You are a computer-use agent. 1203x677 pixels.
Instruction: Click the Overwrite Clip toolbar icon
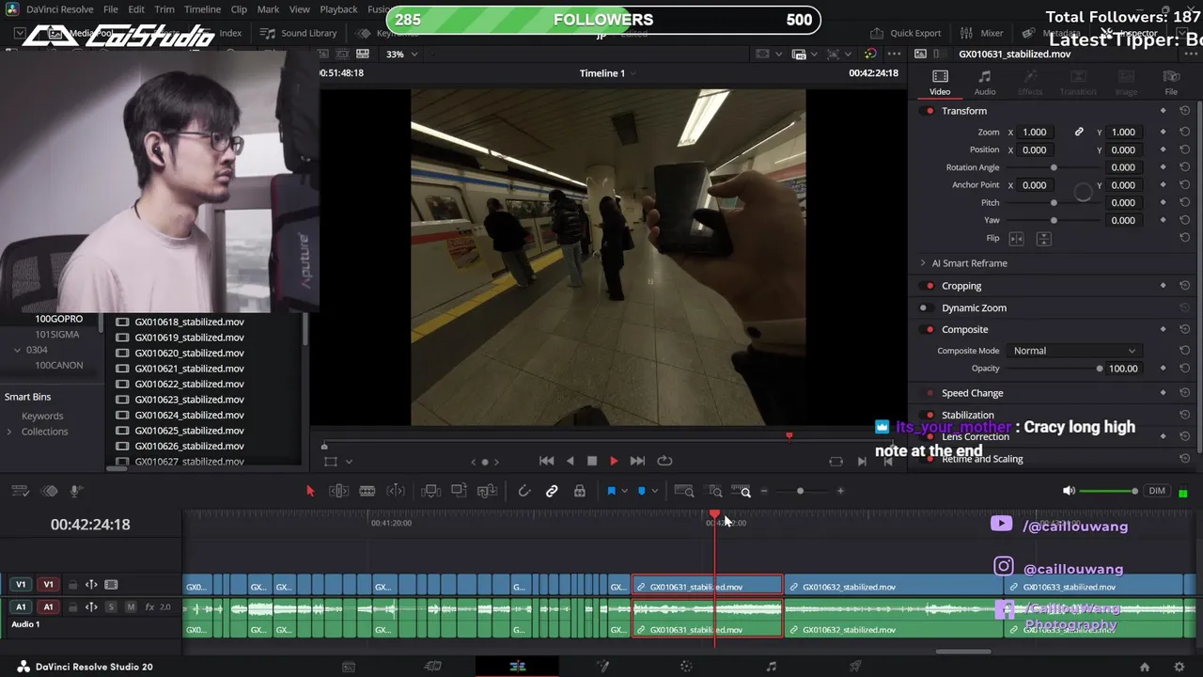click(459, 491)
